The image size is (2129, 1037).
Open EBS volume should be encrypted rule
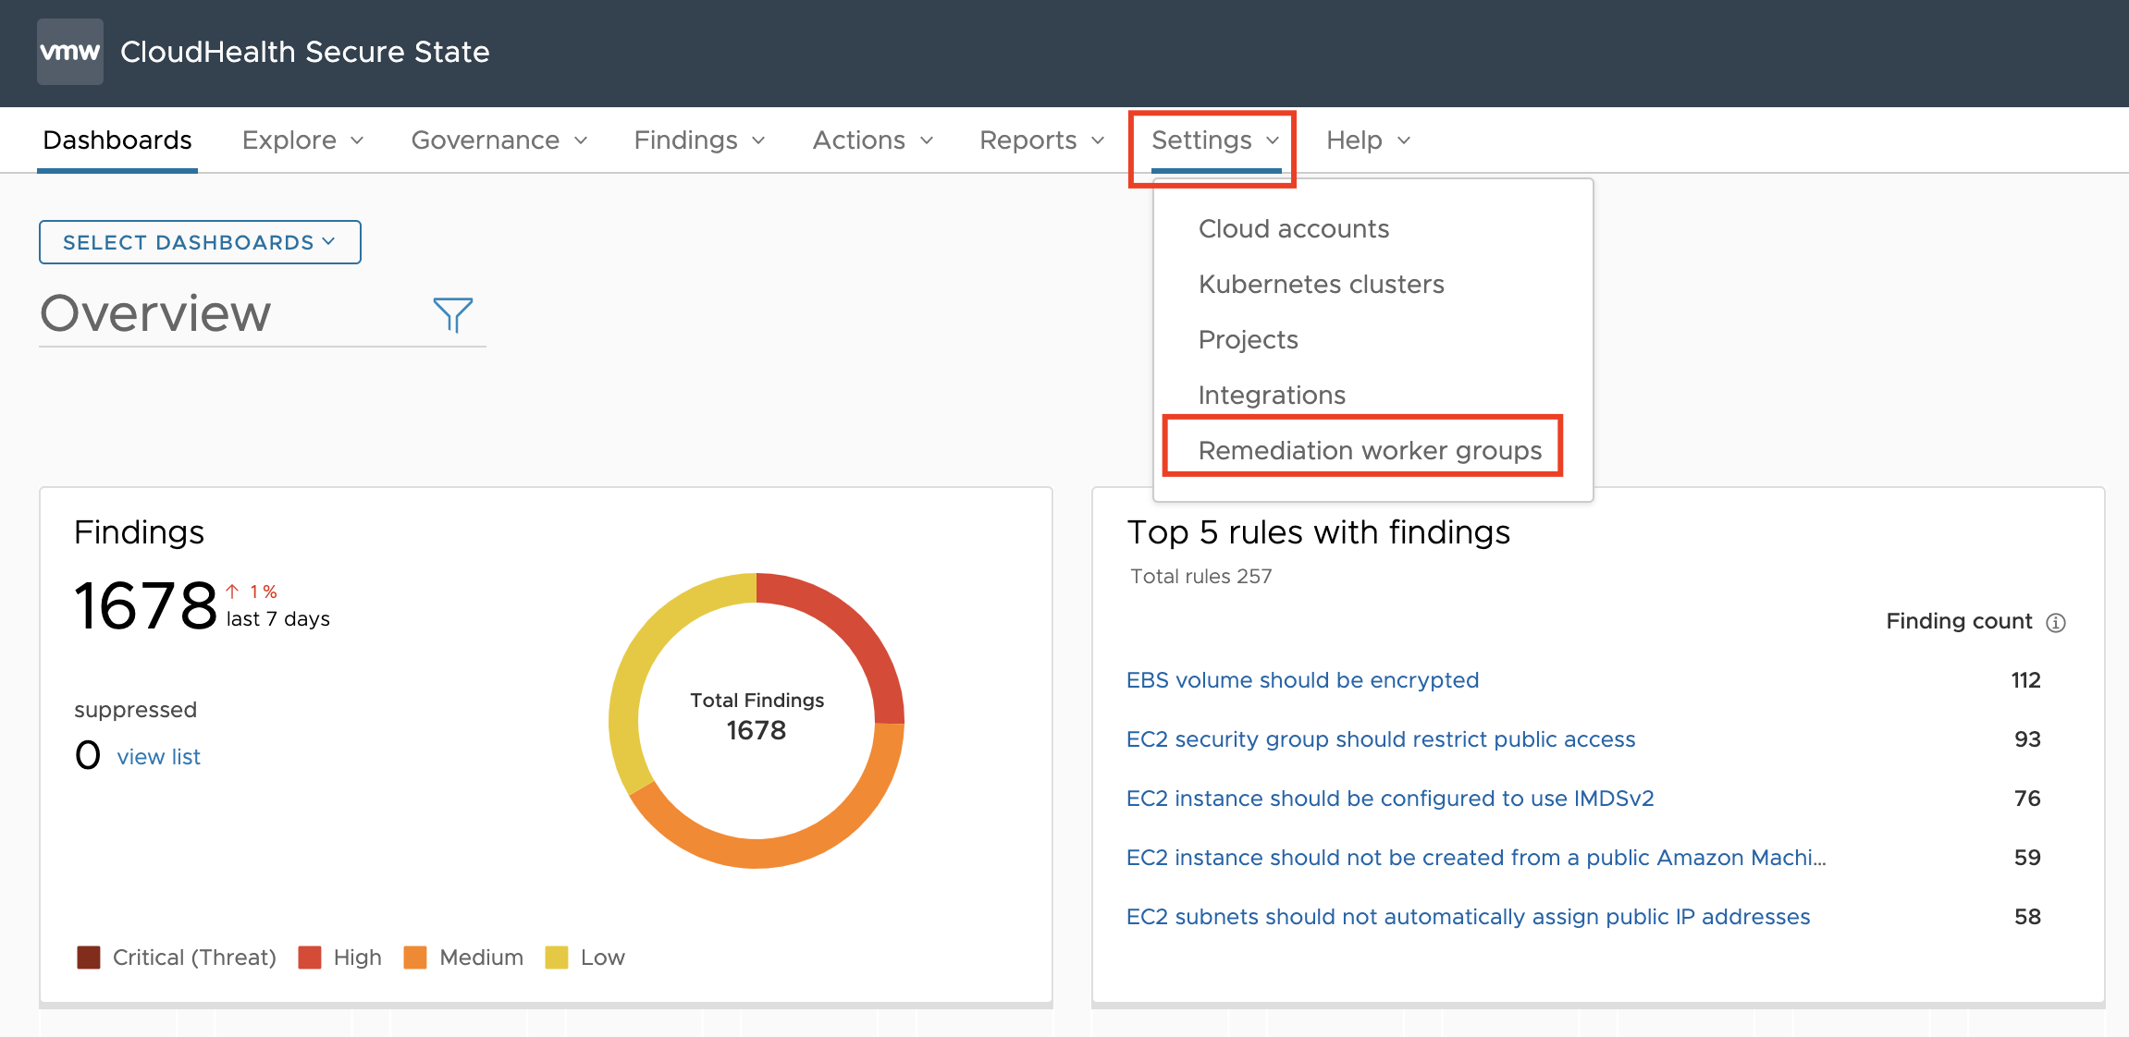pos(1302,680)
